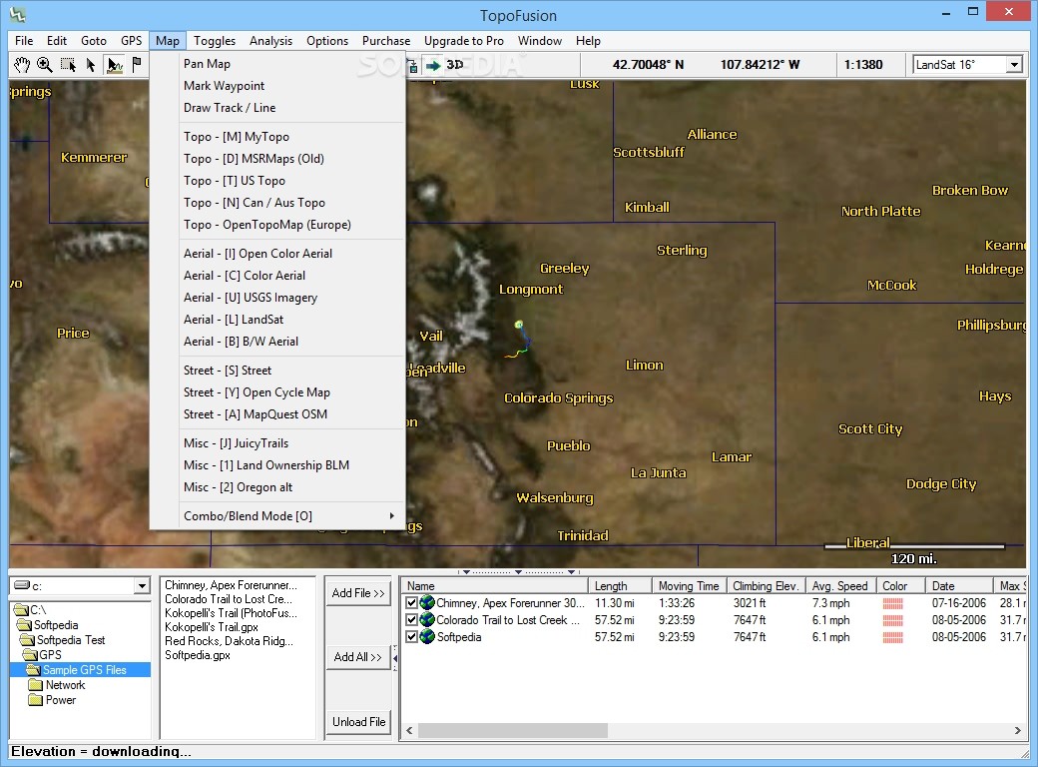Select the Zoom magnifier tool
1038x767 pixels.
tap(44, 64)
